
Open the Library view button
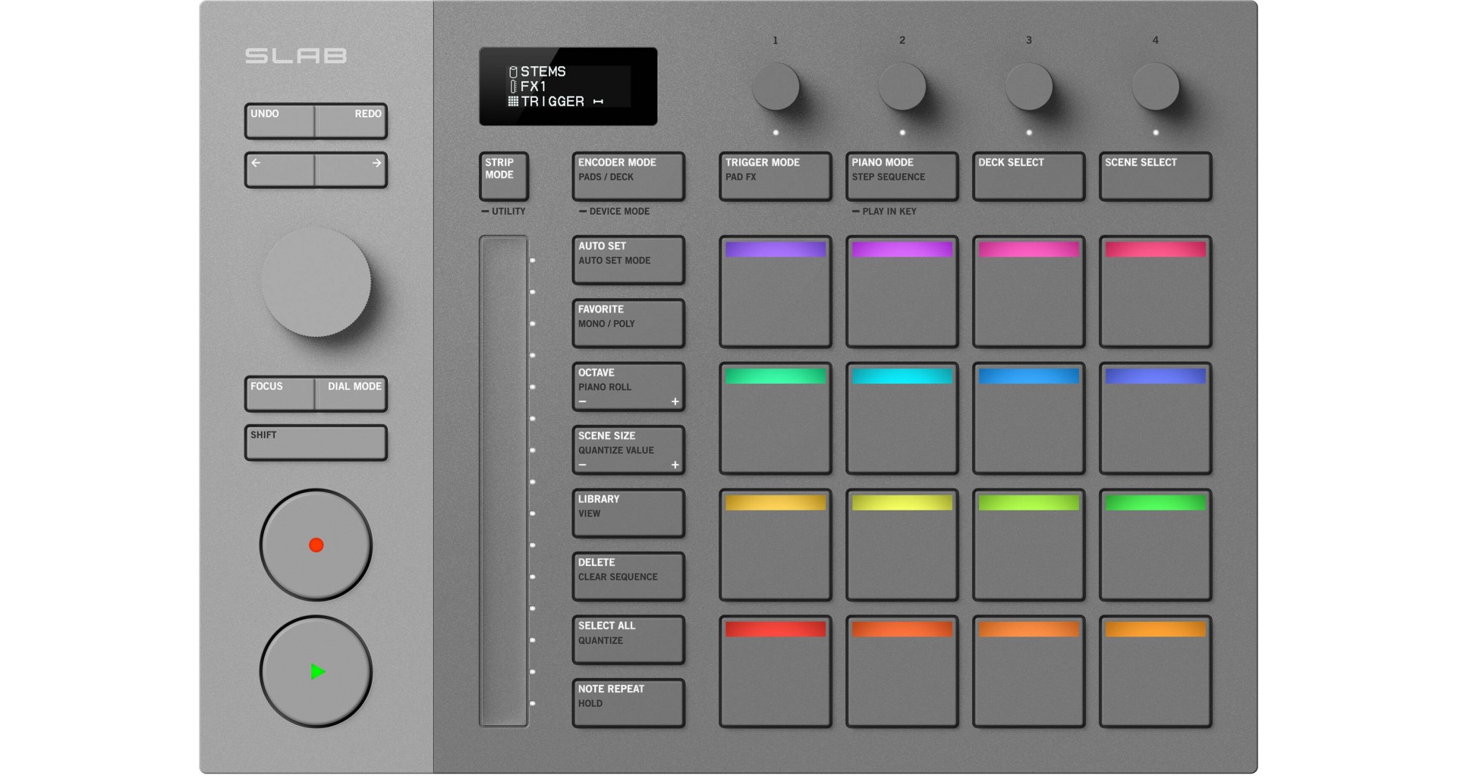coord(628,513)
